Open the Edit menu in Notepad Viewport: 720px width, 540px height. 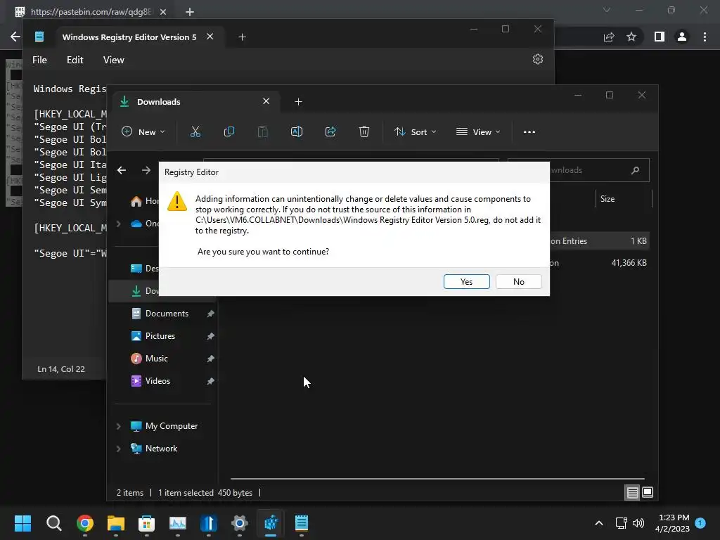[x=75, y=60]
